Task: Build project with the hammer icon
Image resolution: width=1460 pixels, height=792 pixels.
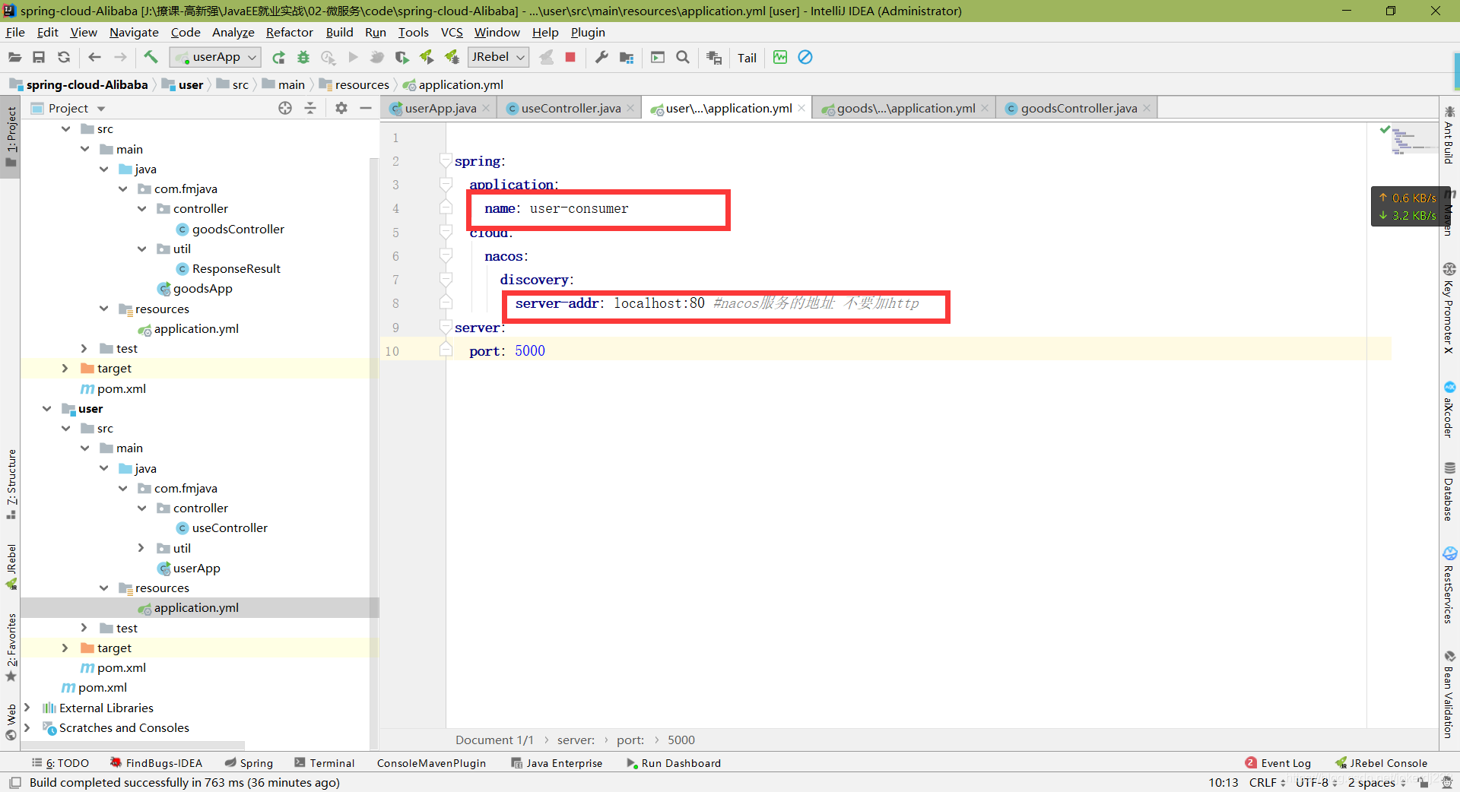Action: (x=151, y=57)
